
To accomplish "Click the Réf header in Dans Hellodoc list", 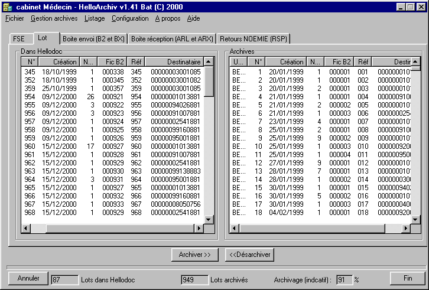I will click(x=136, y=62).
